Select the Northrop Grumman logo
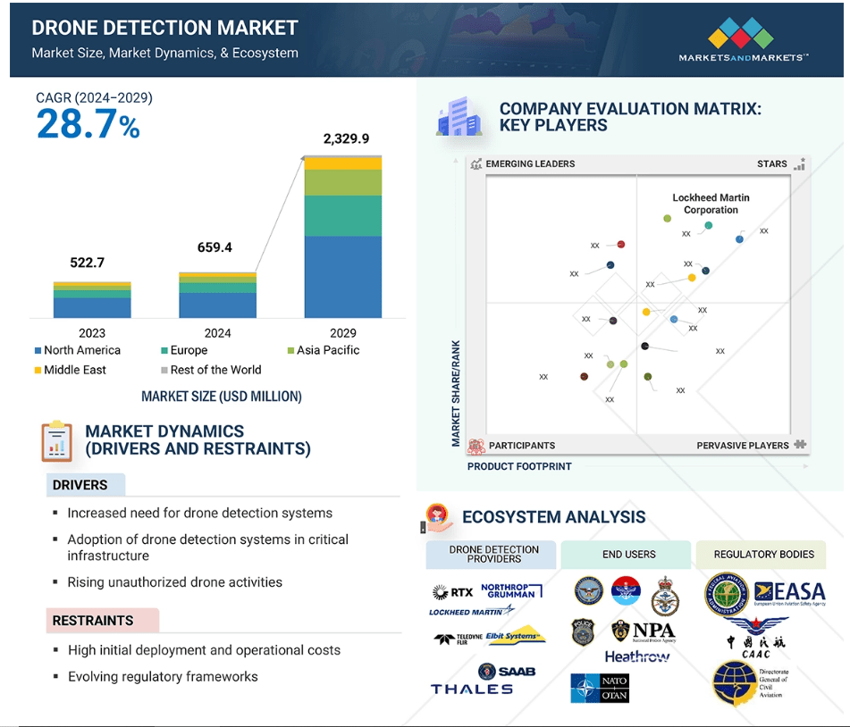 511,590
